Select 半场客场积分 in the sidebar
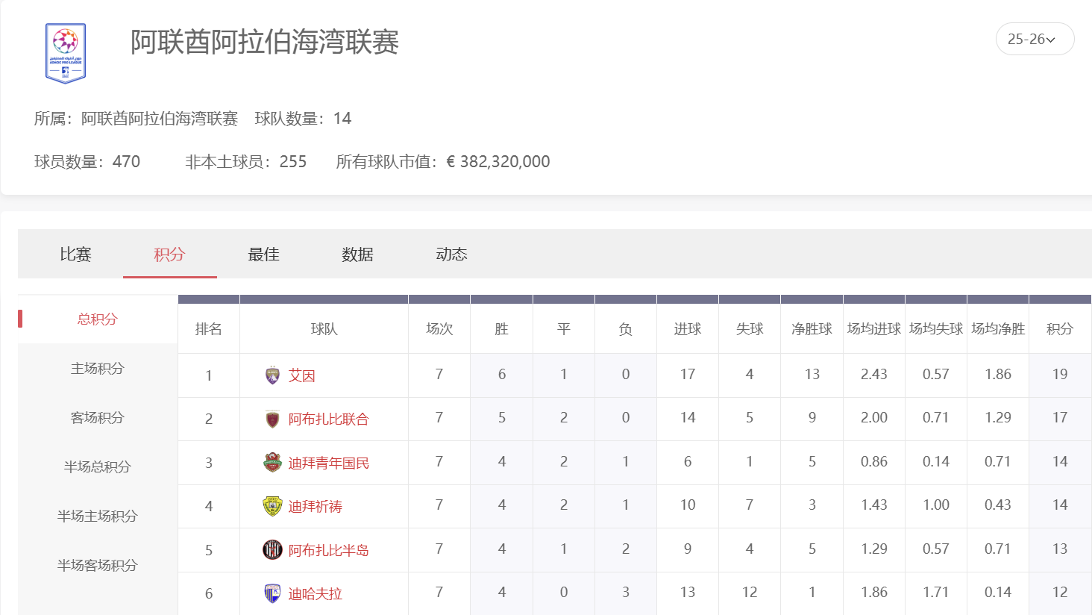 (x=98, y=565)
